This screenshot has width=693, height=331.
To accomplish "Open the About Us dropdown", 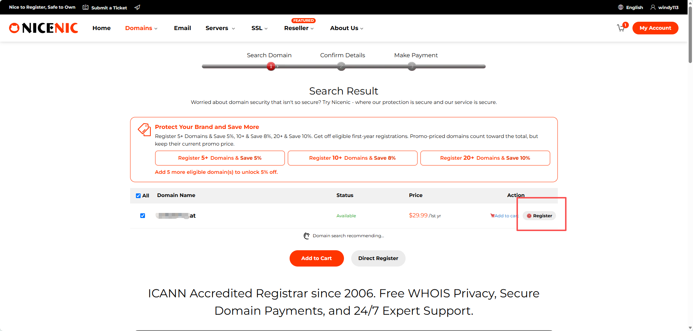I will 347,28.
